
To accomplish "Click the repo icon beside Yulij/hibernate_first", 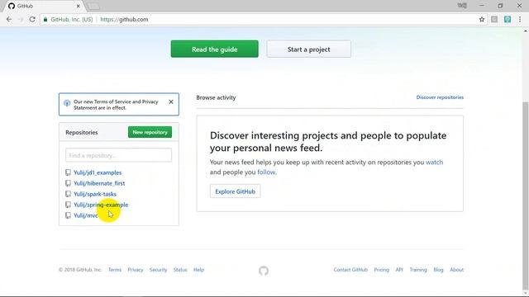I will [68, 183].
